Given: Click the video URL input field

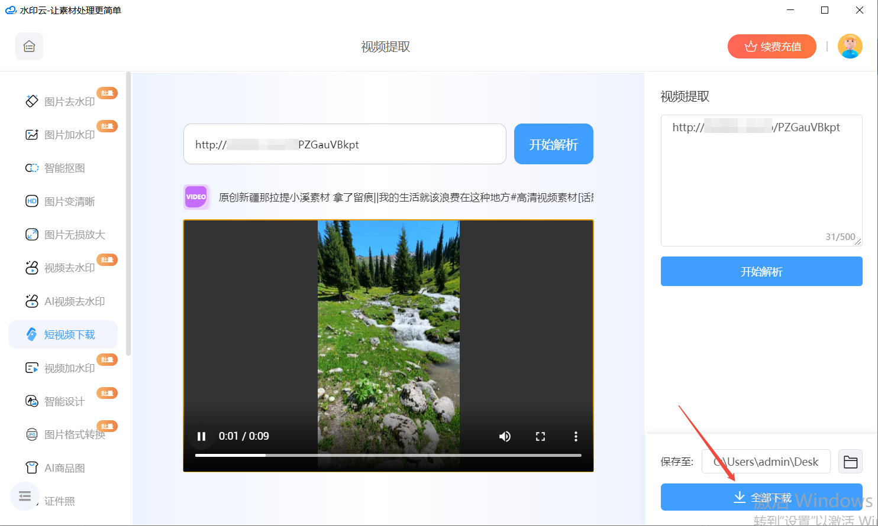Looking at the screenshot, I should (x=345, y=144).
